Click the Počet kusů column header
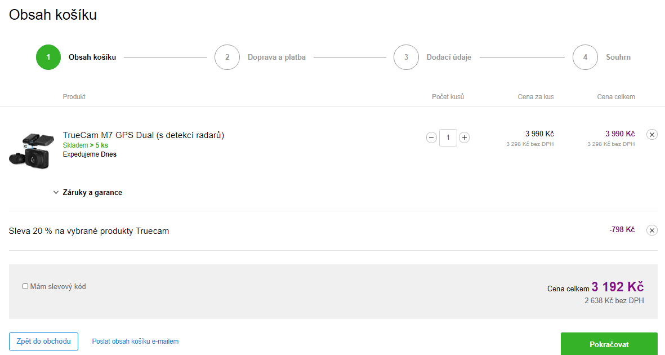This screenshot has width=665, height=355. coord(448,97)
